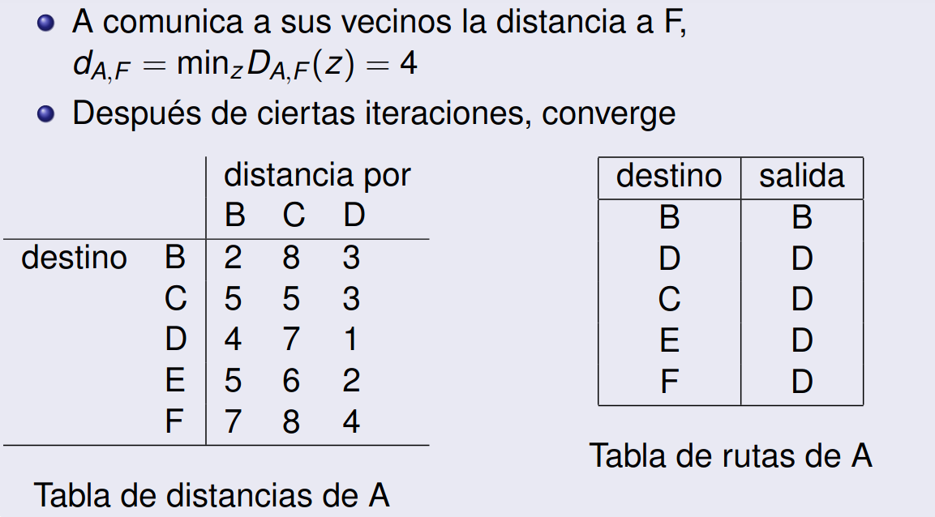Click column header C in the distance table
Viewport: 935px width, 517px height.
point(293,216)
